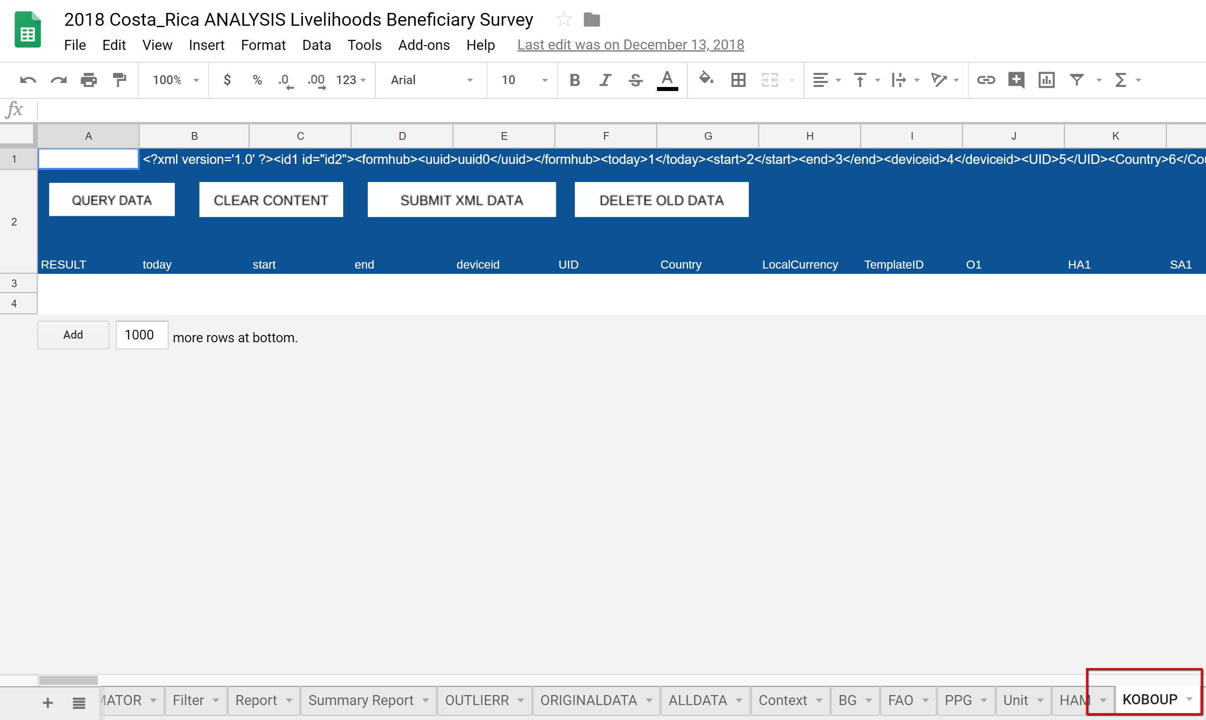Click the Insert link icon
Viewport: 1206px width, 720px height.
(x=986, y=80)
